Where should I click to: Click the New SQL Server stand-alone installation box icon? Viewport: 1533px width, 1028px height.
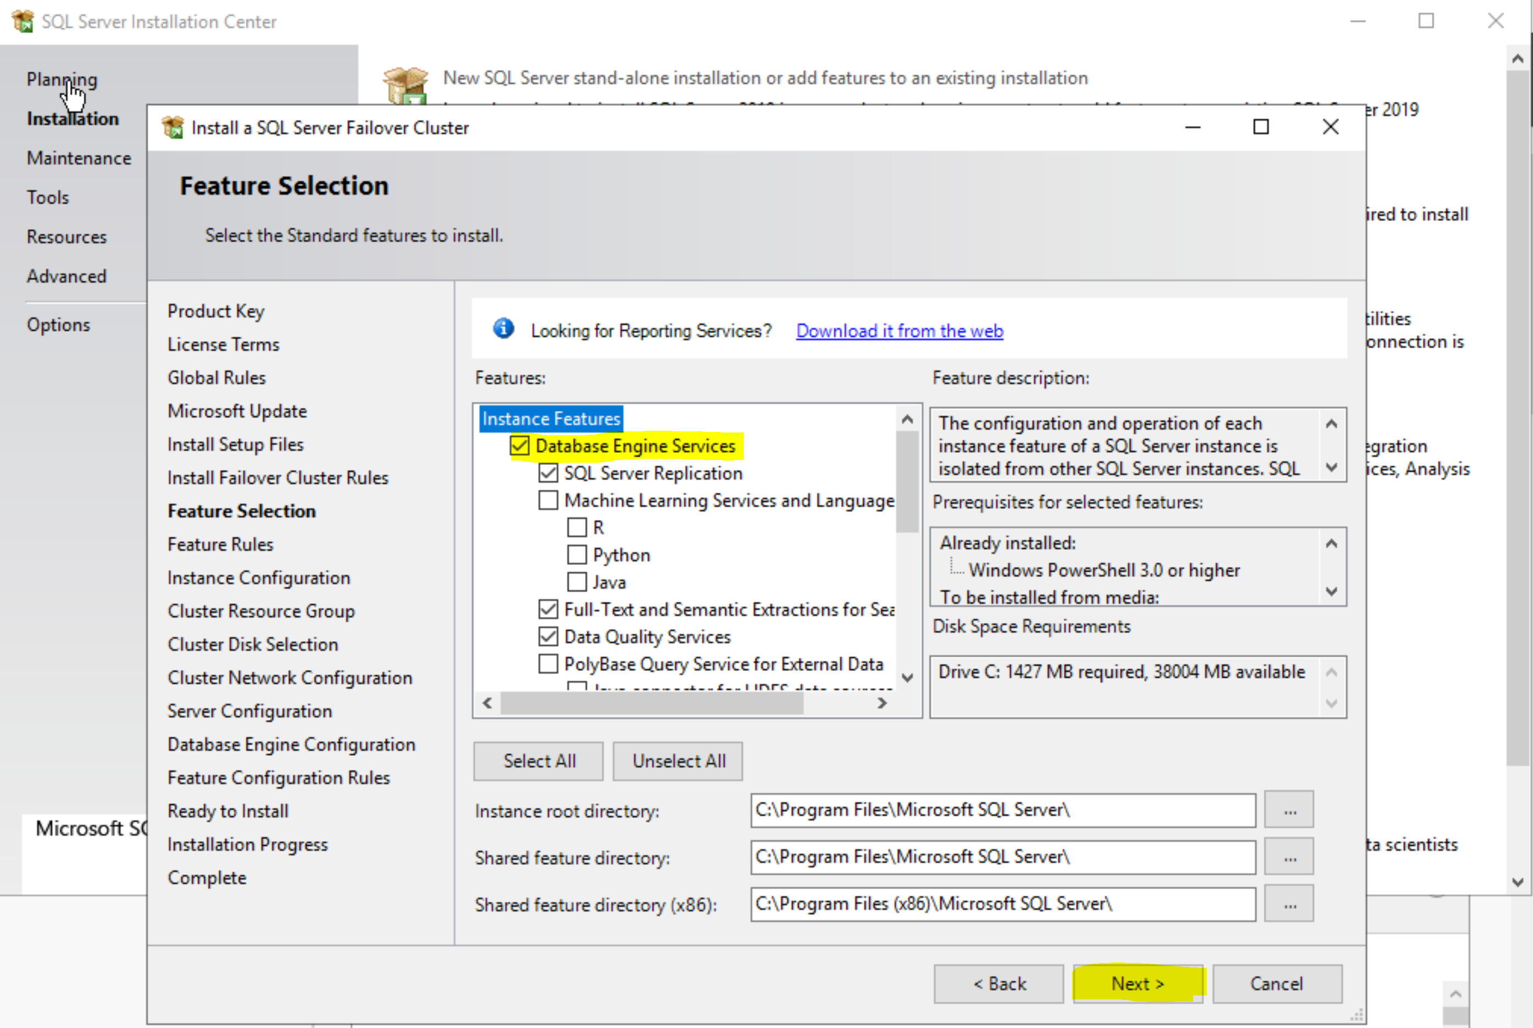[406, 85]
